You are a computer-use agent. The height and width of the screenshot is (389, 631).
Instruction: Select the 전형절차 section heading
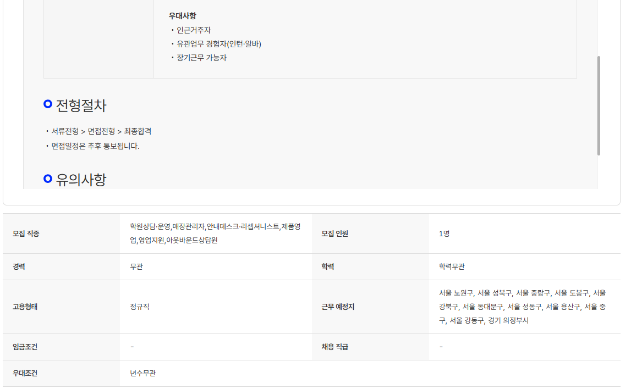(81, 105)
